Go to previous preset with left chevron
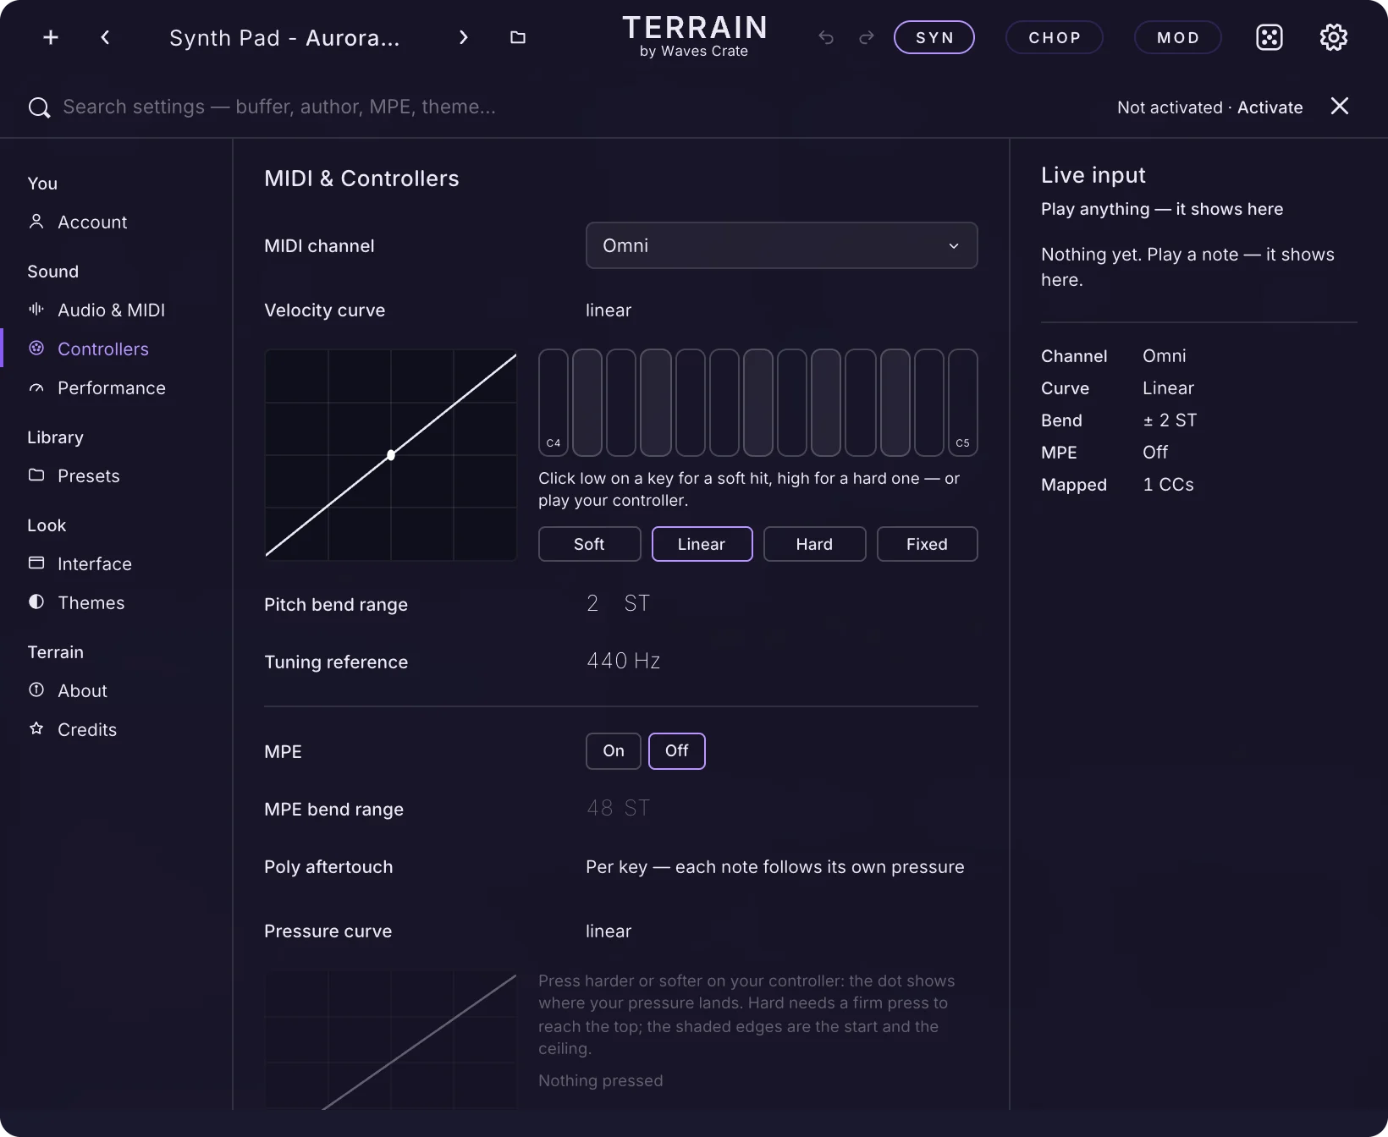The height and width of the screenshot is (1137, 1388). [105, 37]
